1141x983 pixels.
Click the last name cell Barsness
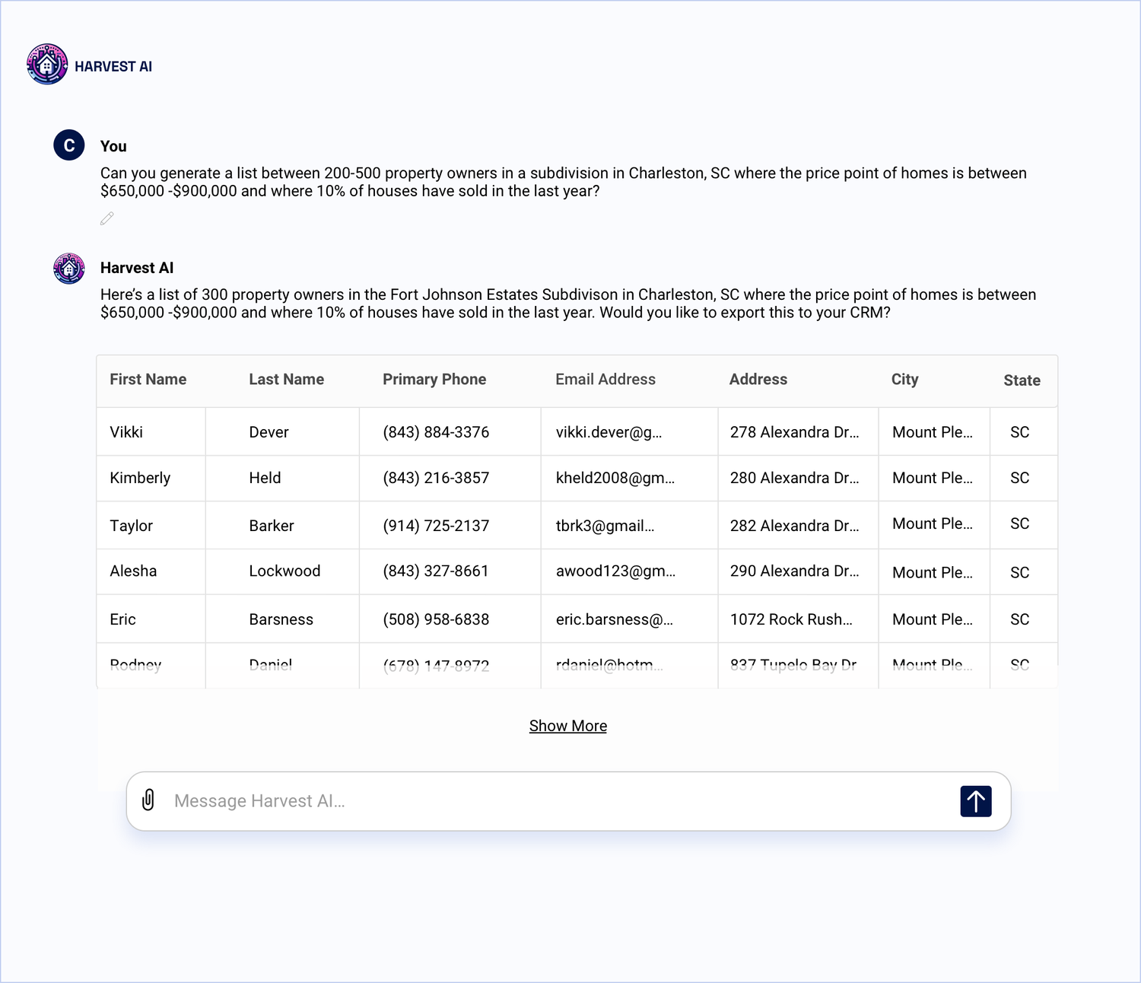click(281, 619)
